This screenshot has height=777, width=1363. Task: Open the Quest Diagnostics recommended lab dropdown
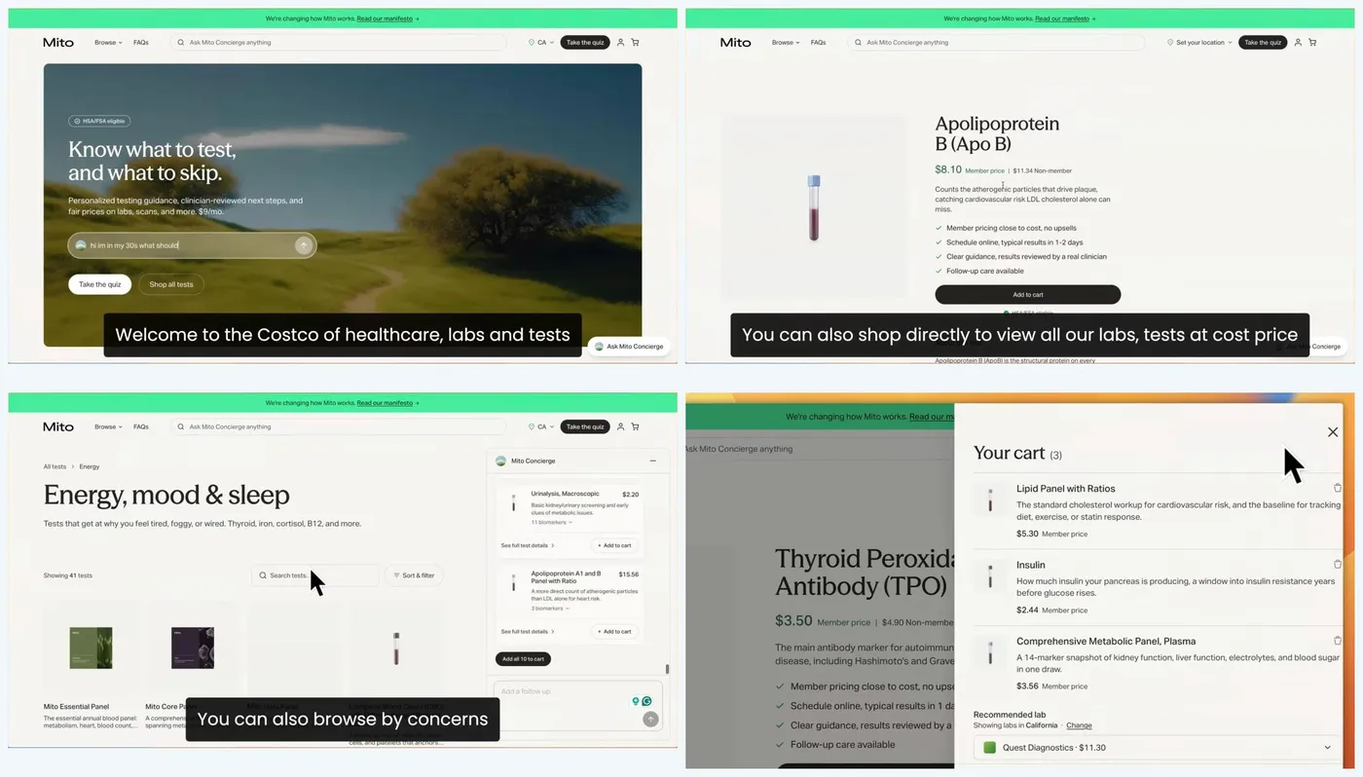pos(1157,748)
